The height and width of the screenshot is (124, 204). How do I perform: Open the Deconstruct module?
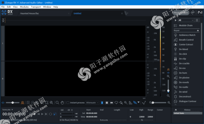185,97
